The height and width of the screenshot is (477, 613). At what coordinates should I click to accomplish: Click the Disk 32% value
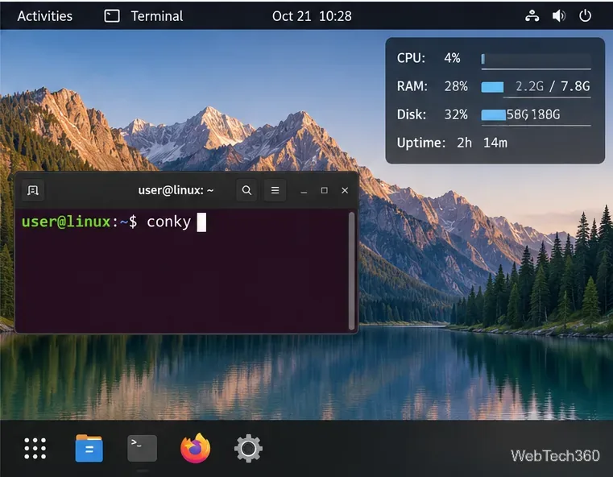[x=456, y=114]
